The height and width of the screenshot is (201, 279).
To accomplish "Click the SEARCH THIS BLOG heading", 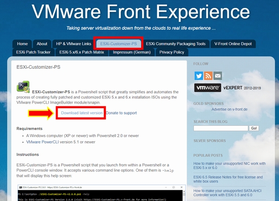I will pos(211,122).
